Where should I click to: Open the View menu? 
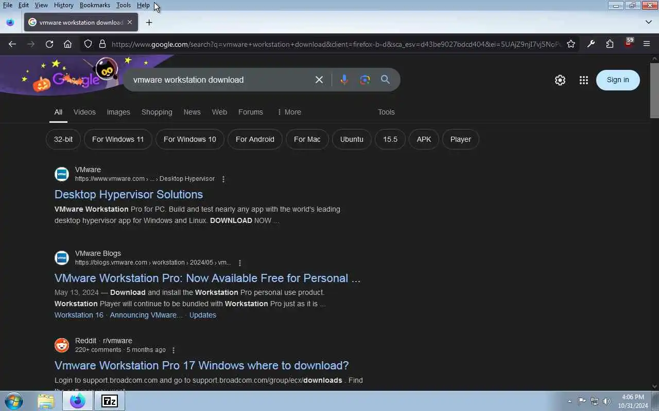pyautogui.click(x=41, y=5)
